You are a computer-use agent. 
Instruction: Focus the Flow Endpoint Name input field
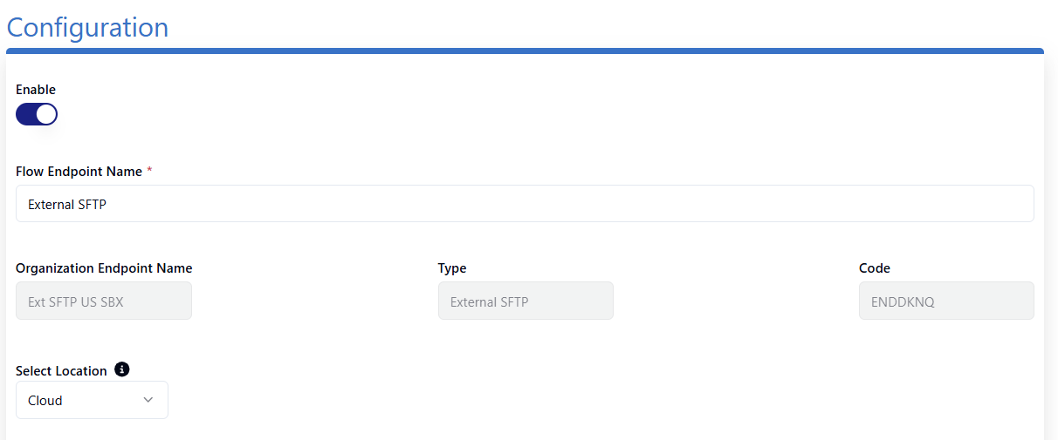tap(525, 204)
